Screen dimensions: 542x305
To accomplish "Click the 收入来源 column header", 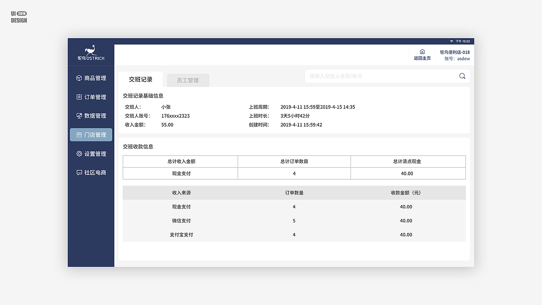I will click(181, 193).
